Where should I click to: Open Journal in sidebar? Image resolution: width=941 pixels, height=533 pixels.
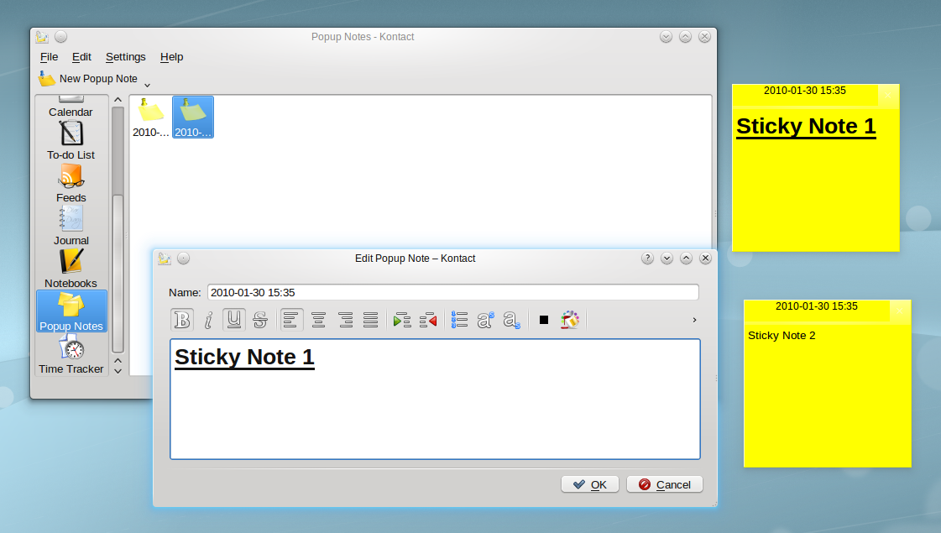click(71, 226)
